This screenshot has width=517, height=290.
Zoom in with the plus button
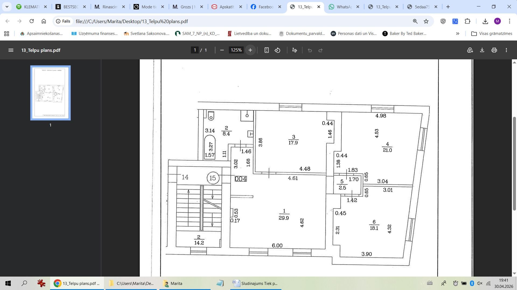click(x=250, y=50)
